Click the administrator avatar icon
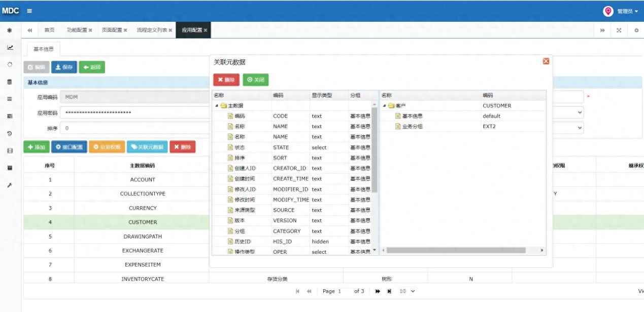The width and height of the screenshot is (644, 312). [x=608, y=11]
